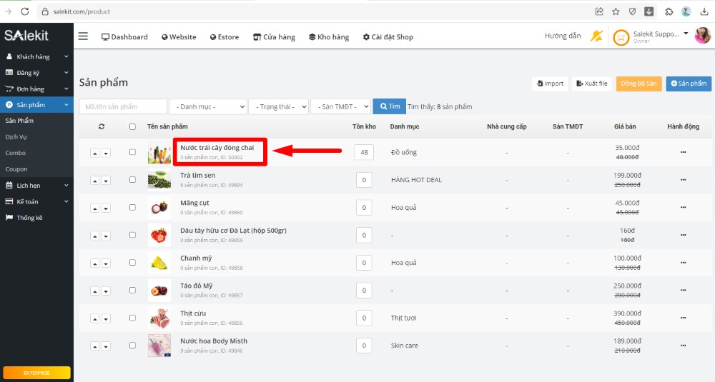Tick the select-all checkbox in table header
Image resolution: width=715 pixels, height=382 pixels.
tap(132, 126)
